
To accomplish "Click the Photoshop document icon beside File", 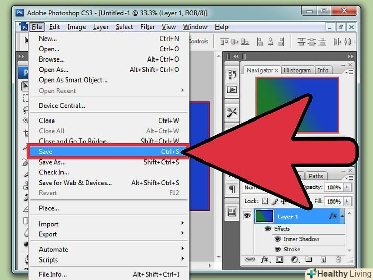I will point(24,26).
